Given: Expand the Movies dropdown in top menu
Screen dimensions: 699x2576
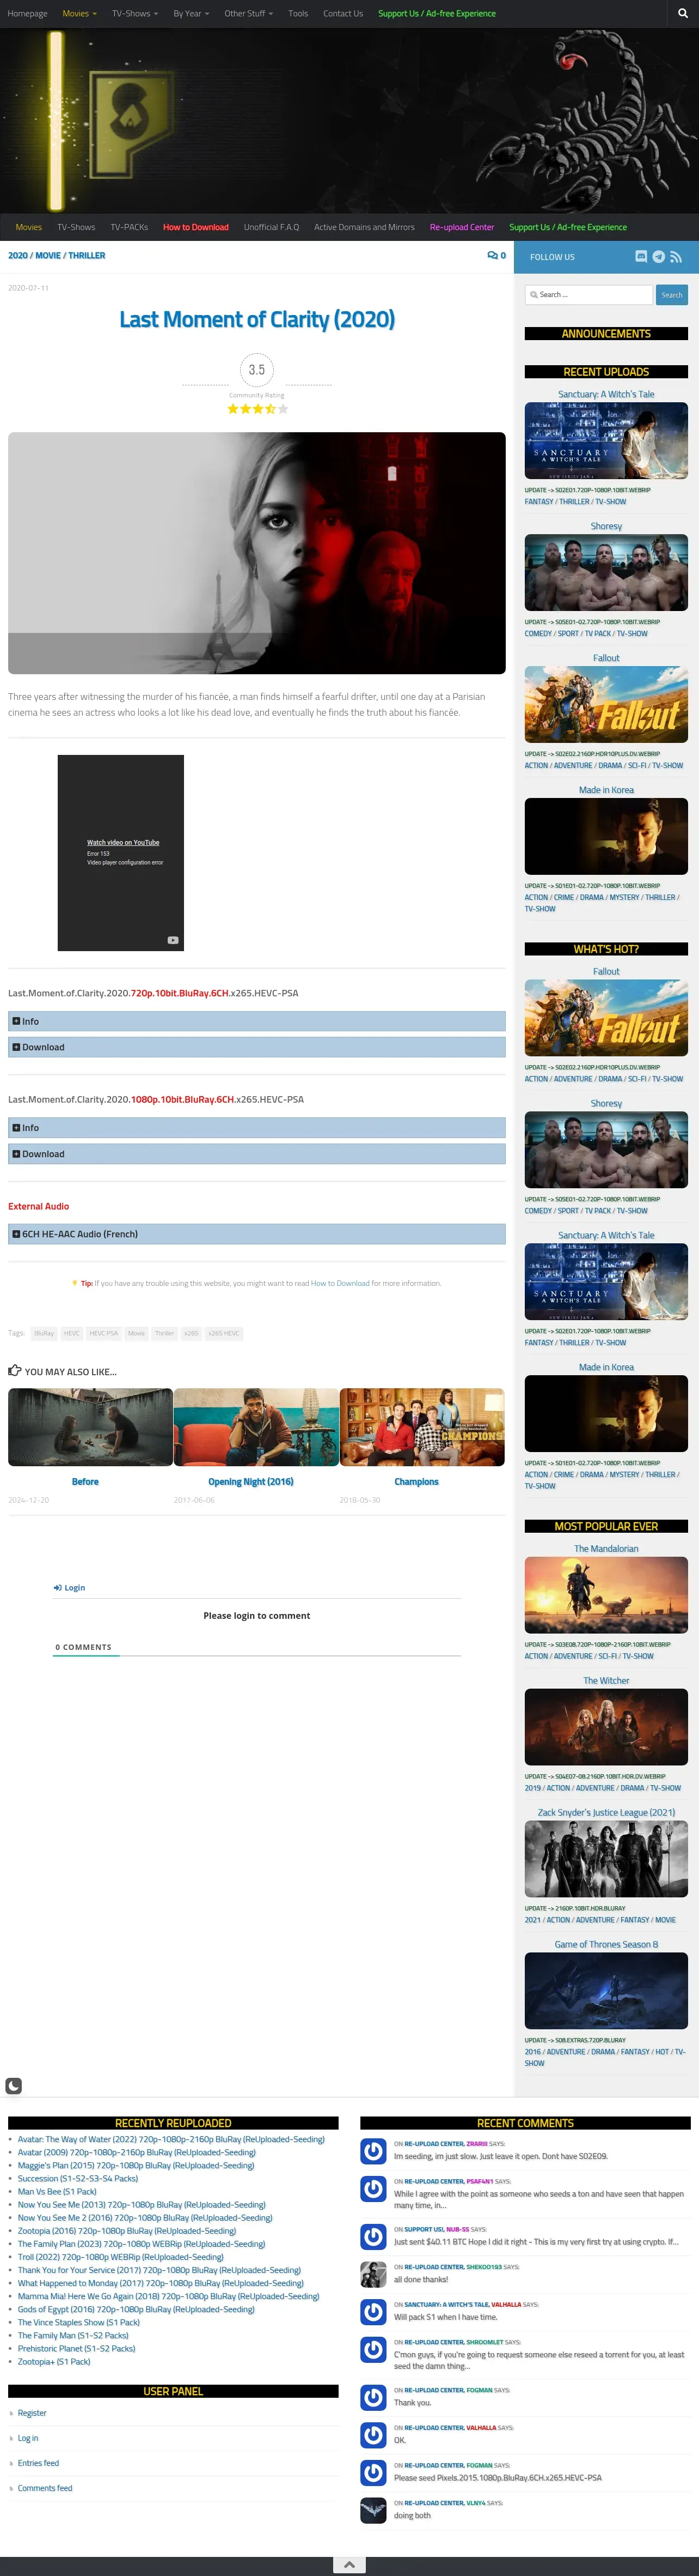Looking at the screenshot, I should (79, 14).
